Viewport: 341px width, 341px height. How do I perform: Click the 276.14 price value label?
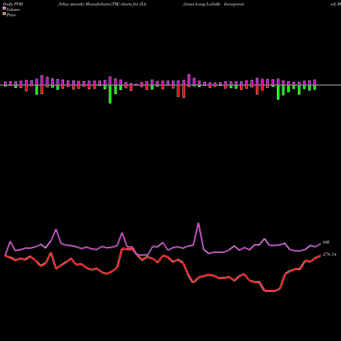pos(329,254)
